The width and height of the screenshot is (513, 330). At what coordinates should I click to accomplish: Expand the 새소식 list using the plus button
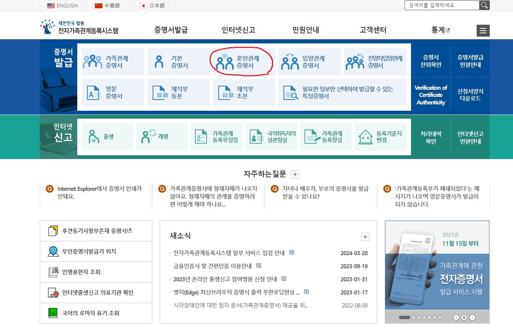[x=365, y=236]
